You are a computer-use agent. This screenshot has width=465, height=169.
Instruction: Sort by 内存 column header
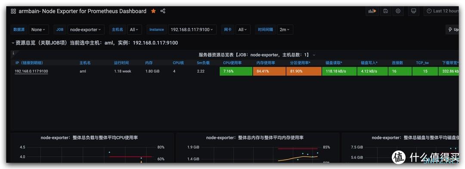coord(149,63)
